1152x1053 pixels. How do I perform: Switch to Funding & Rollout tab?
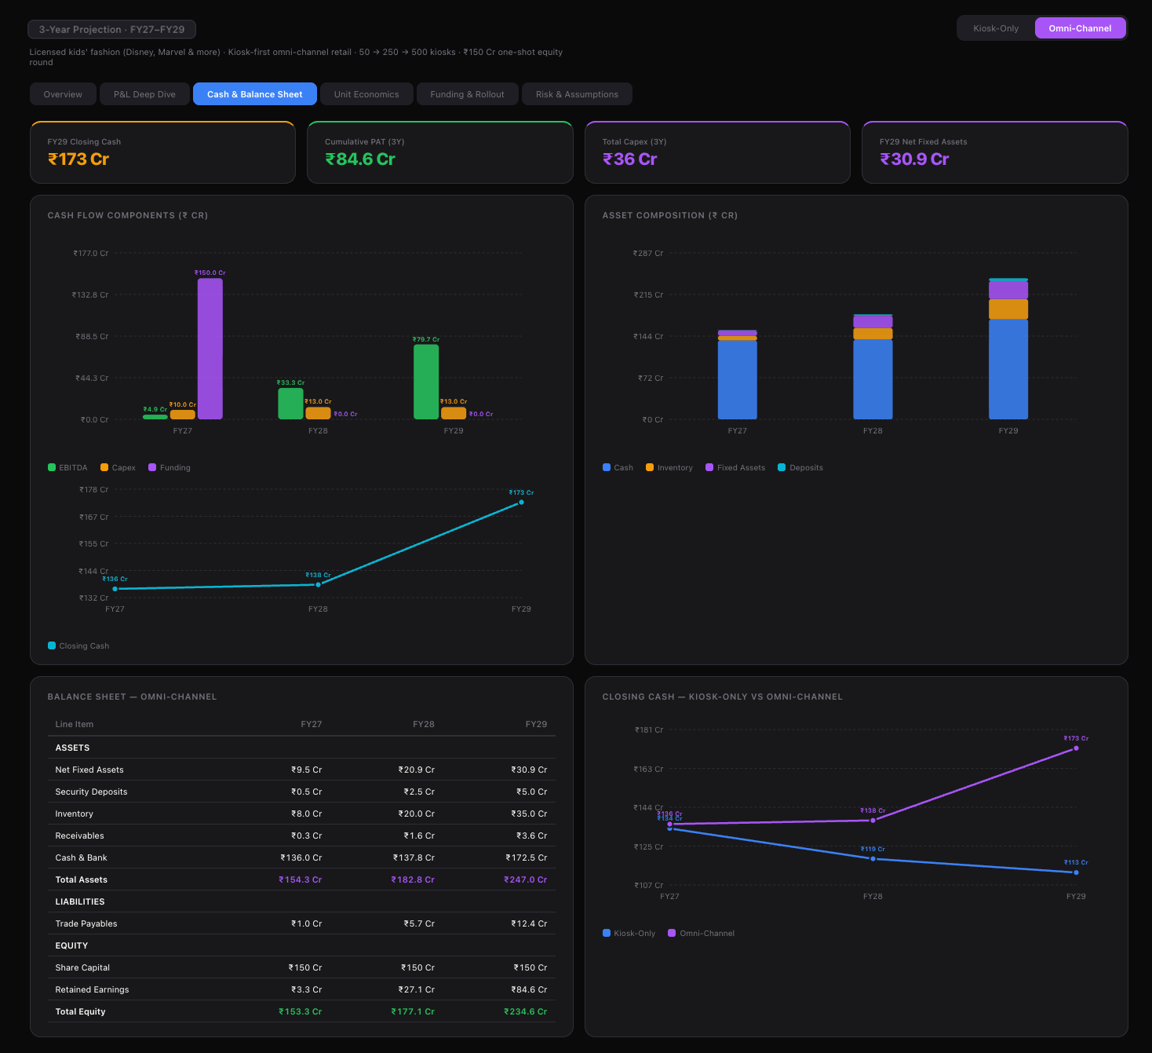(x=467, y=94)
